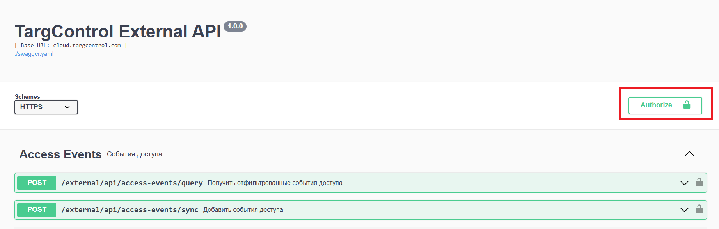Click the lock icon inside the Authorize button
Image resolution: width=719 pixels, height=229 pixels.
click(687, 105)
